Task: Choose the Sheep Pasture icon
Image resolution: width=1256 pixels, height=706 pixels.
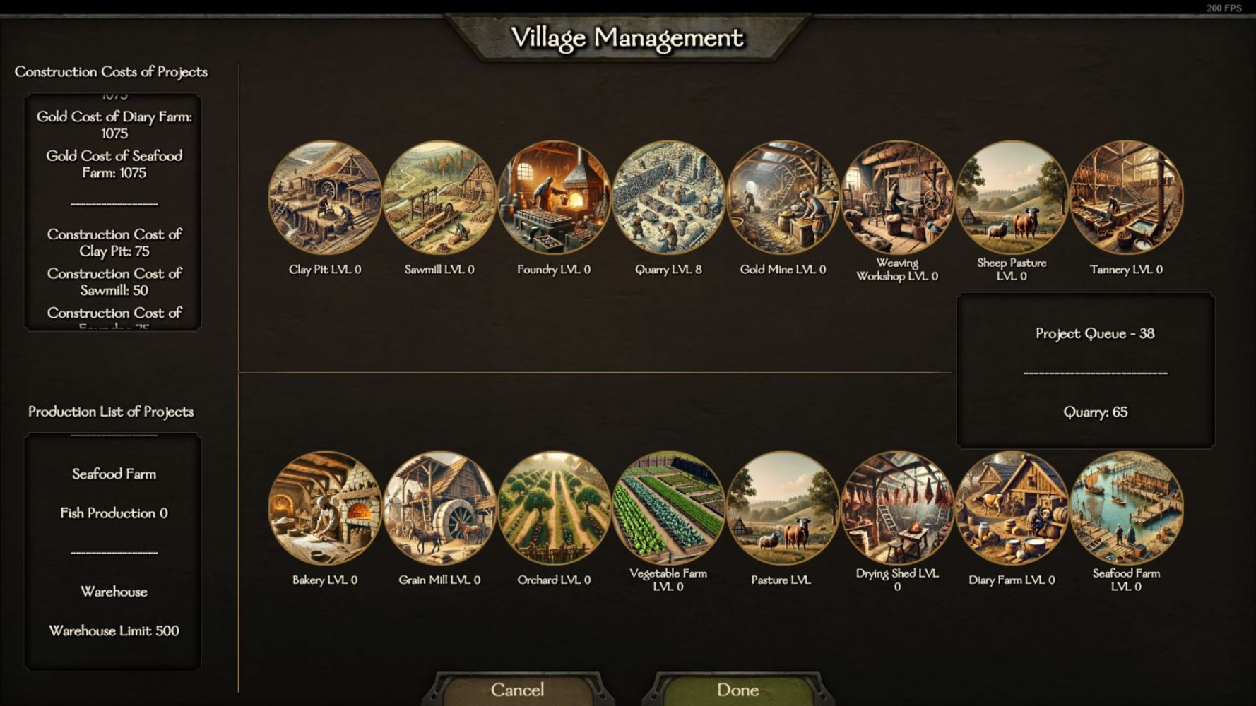Action: [1012, 198]
